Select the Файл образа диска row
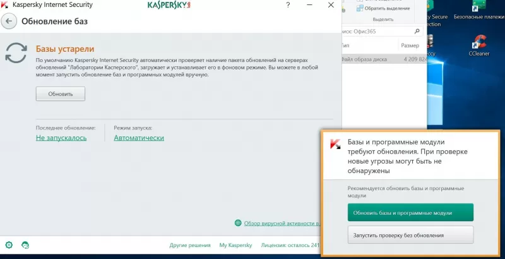Screen dimensions: 505x259 (x=384, y=59)
